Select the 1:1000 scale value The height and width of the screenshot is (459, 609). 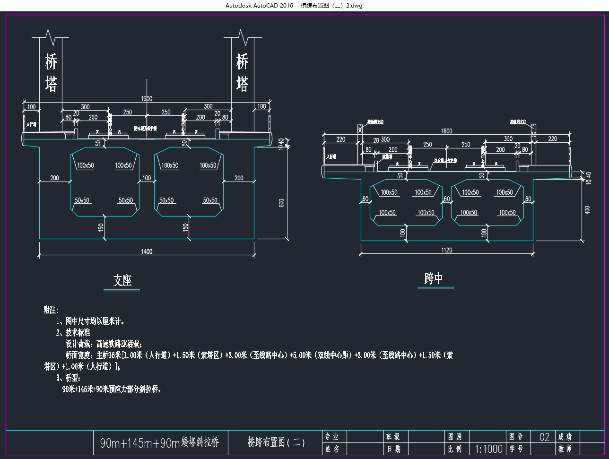click(489, 449)
